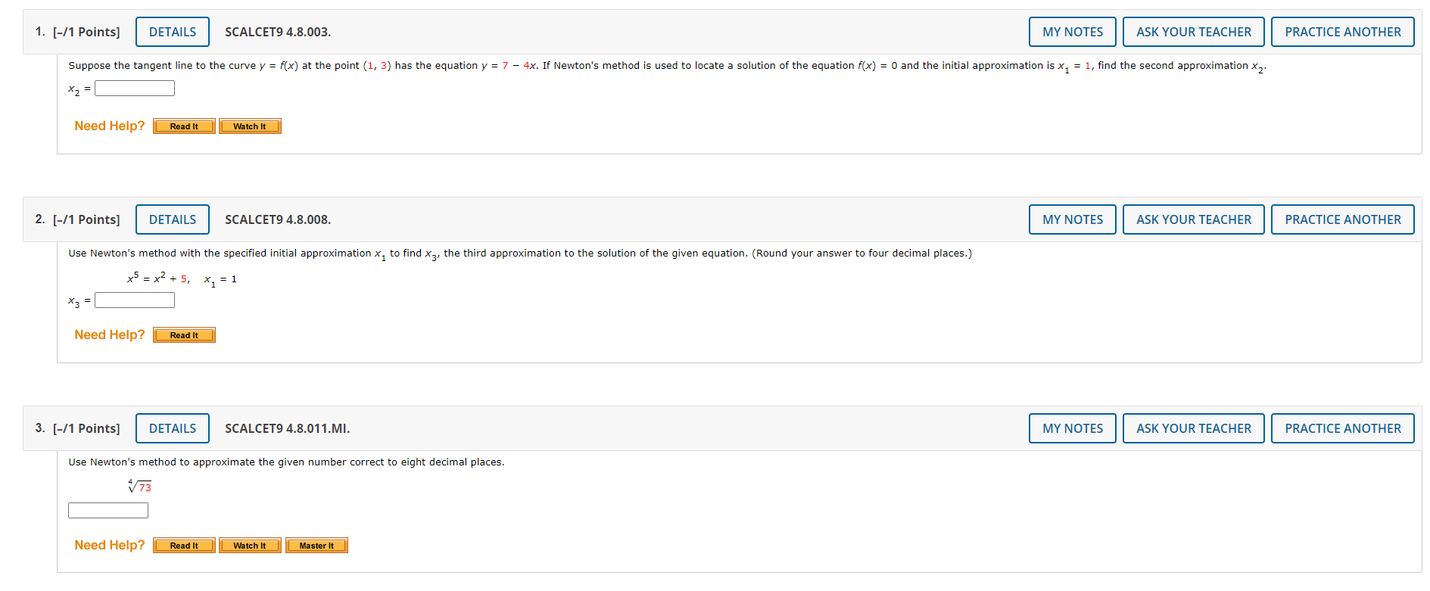Click the Watch It button for problem 3
1430x591 pixels.
click(250, 545)
